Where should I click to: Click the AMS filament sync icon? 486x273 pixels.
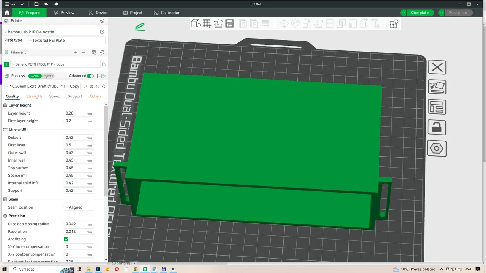coord(94,52)
